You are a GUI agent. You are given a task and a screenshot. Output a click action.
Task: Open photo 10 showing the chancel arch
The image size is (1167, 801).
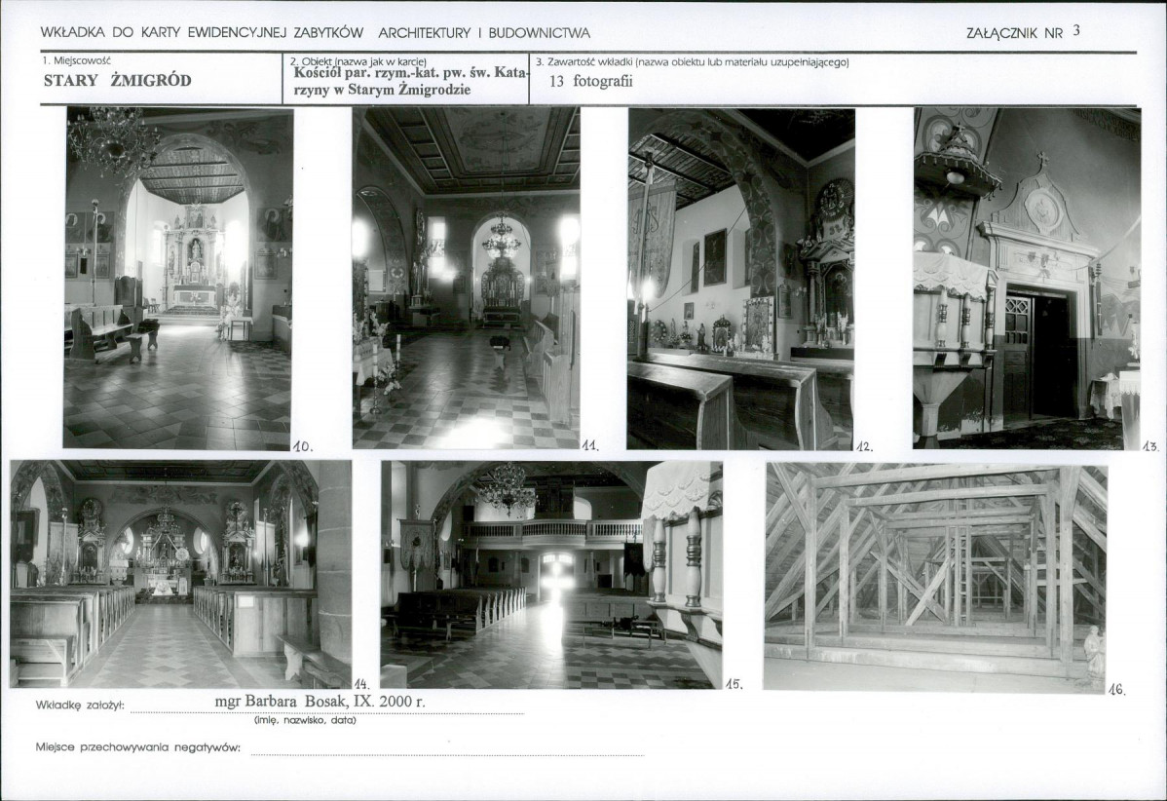pyautogui.click(x=178, y=278)
